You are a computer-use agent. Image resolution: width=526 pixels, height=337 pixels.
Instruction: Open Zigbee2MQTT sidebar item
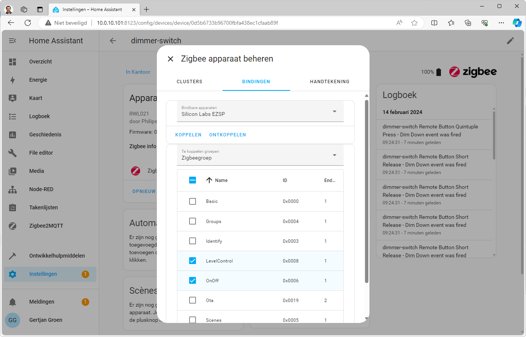click(x=46, y=226)
